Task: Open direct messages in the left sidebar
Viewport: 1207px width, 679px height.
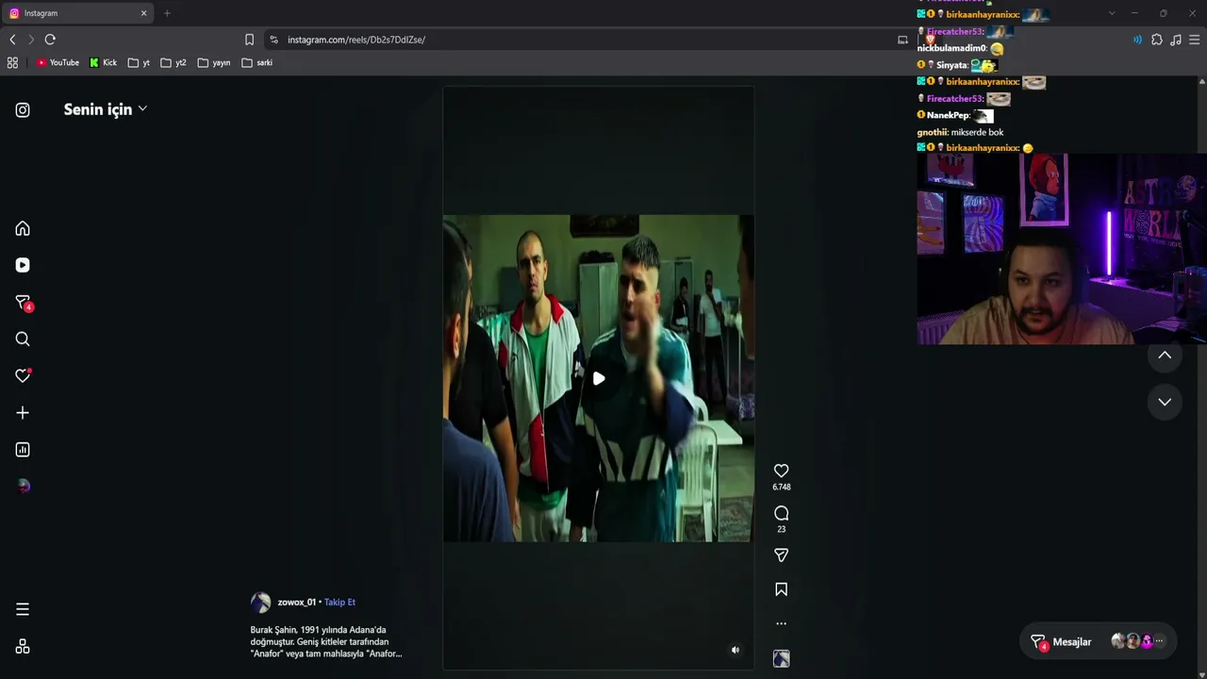Action: pos(24,303)
